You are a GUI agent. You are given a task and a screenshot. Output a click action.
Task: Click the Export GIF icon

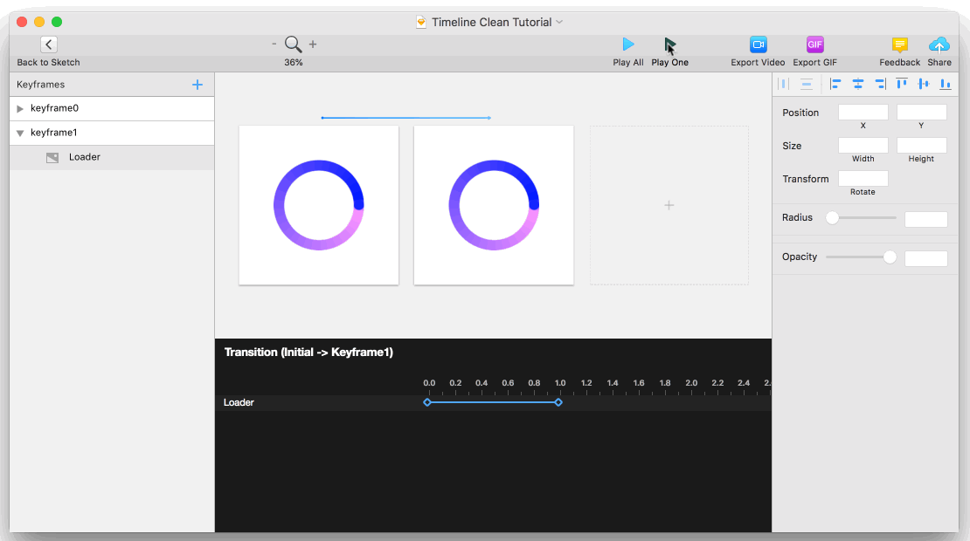point(814,45)
